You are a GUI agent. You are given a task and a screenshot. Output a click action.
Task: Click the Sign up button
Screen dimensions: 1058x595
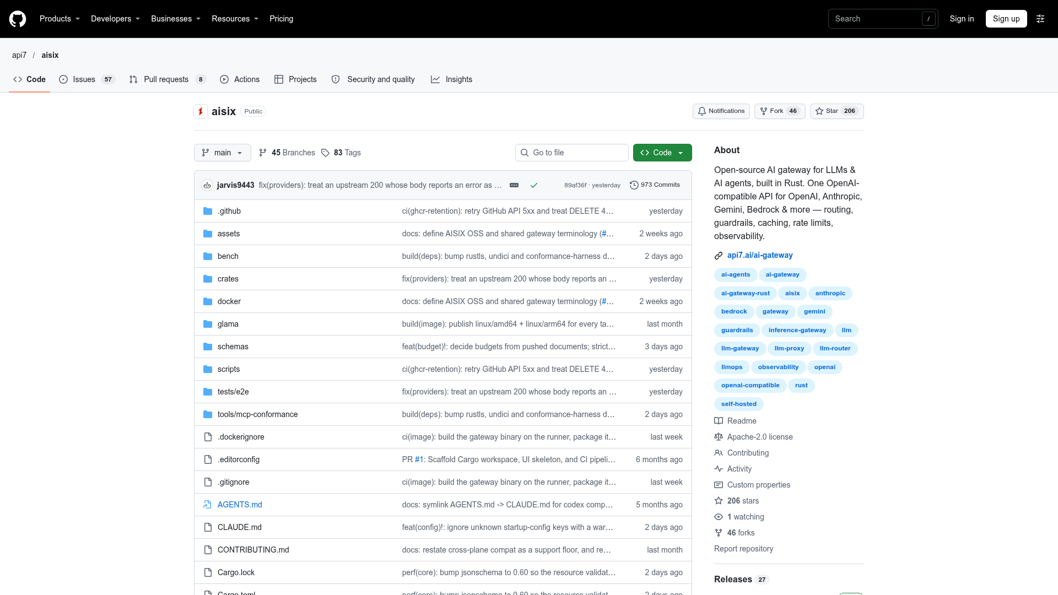pyautogui.click(x=1006, y=19)
